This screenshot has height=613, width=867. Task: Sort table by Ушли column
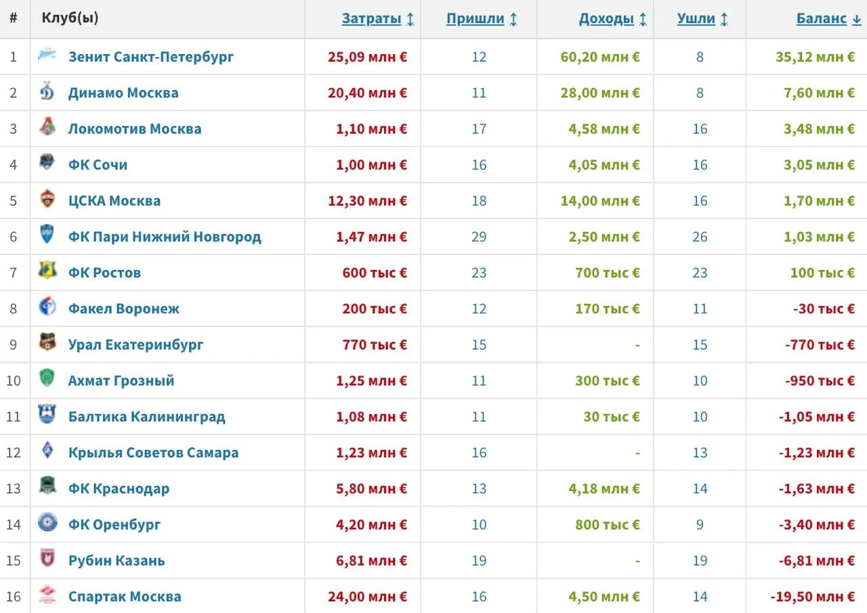pyautogui.click(x=702, y=19)
